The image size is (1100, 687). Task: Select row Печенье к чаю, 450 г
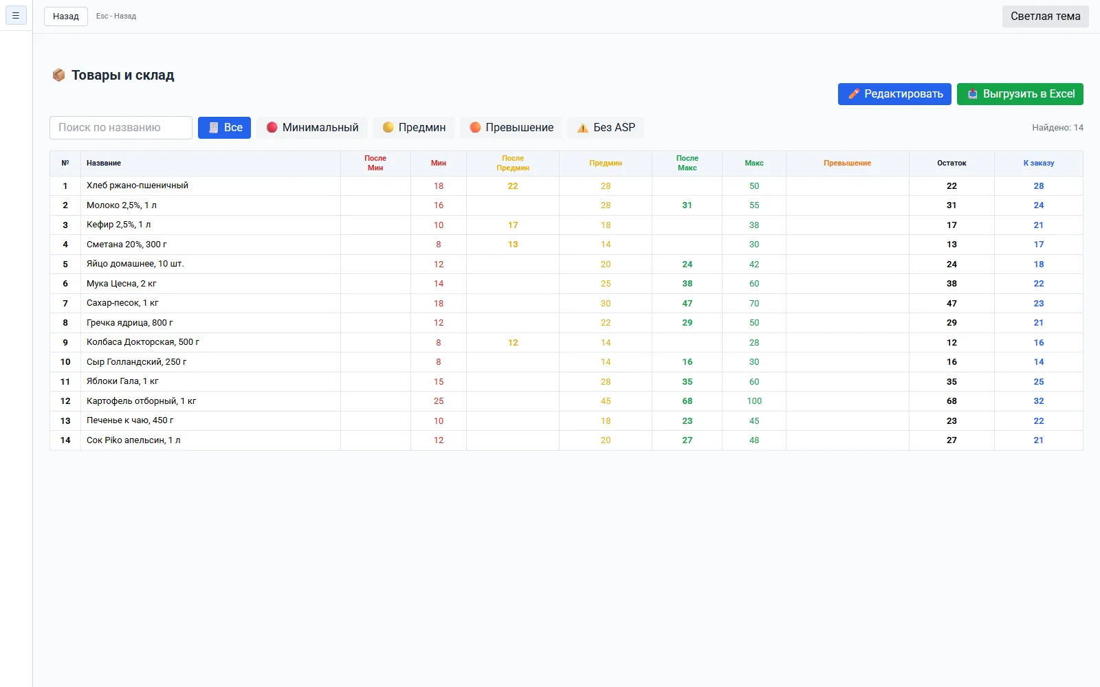point(566,421)
